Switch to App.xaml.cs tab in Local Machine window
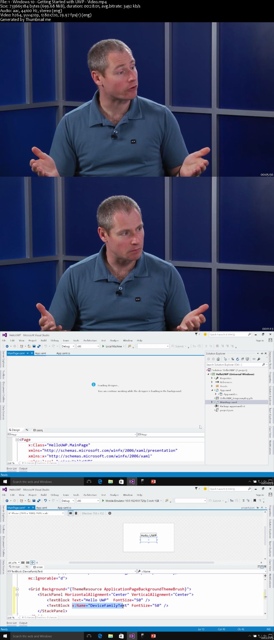Image resolution: width=274 pixels, height=640 pixels. tap(63, 353)
